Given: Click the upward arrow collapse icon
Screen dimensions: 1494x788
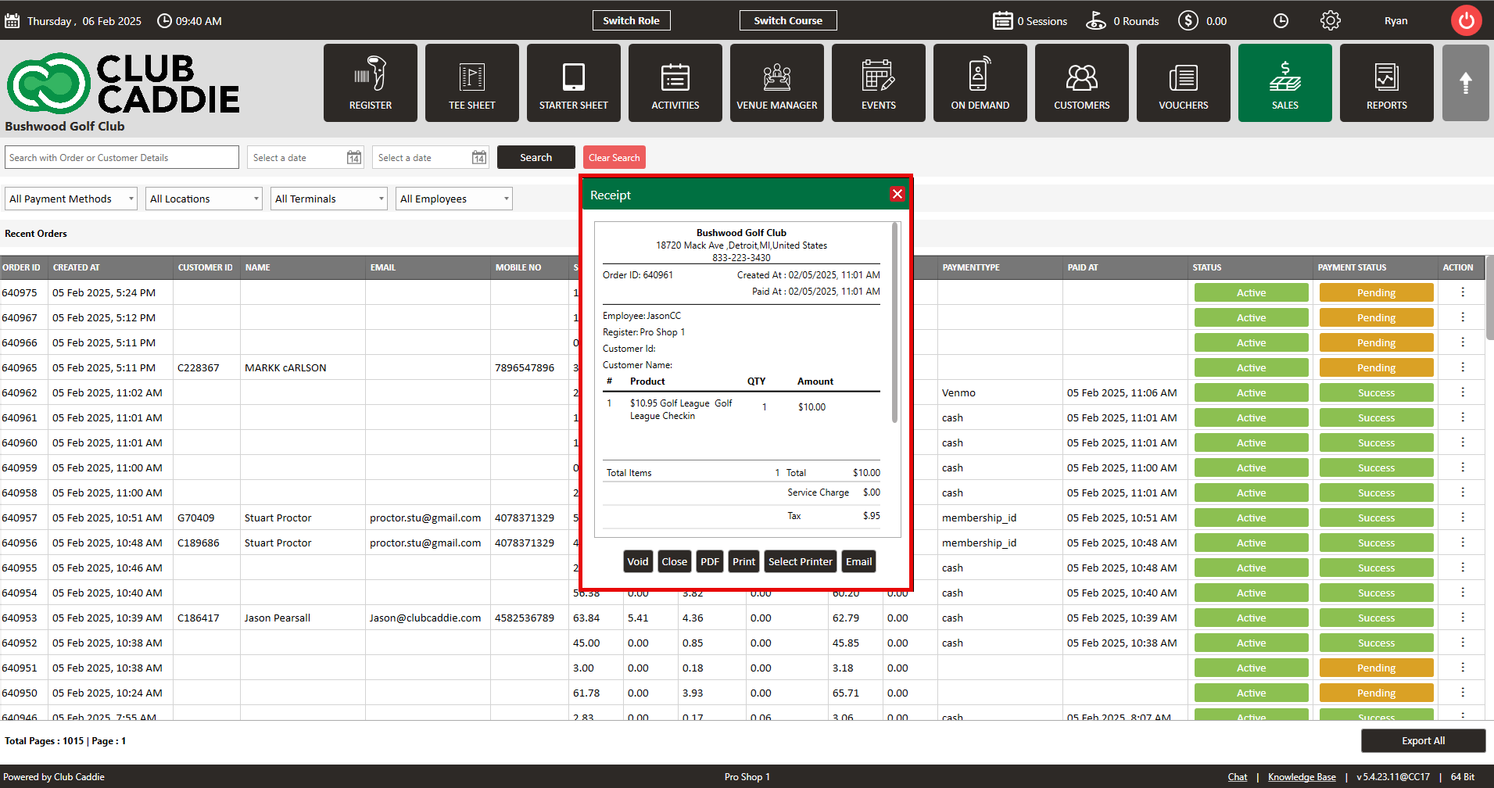Looking at the screenshot, I should pos(1466,83).
